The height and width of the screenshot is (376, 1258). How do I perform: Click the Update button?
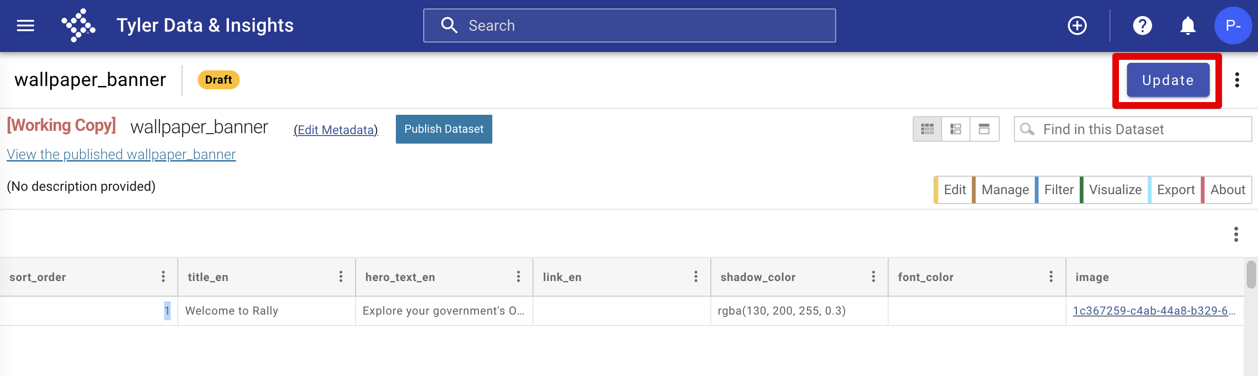(1167, 80)
